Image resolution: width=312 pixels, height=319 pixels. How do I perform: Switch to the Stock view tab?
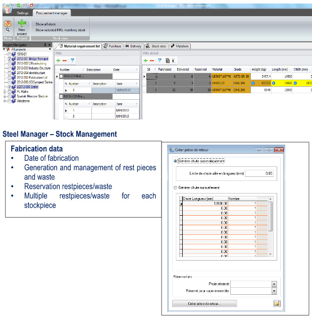tap(157, 46)
